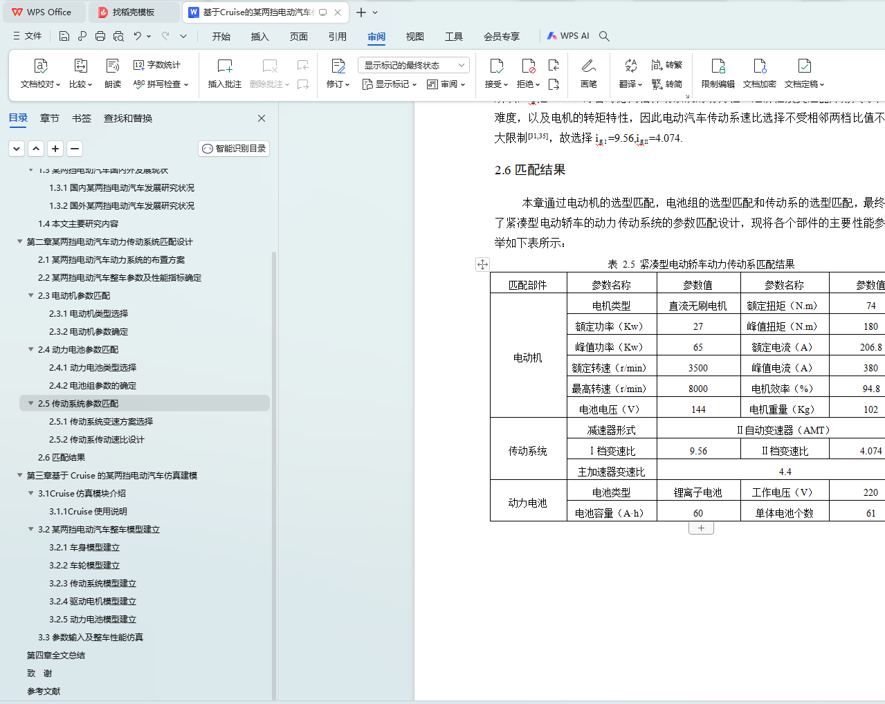Jump to 2.6 匹配结果 in outline
Image resolution: width=885 pixels, height=704 pixels.
click(62, 458)
